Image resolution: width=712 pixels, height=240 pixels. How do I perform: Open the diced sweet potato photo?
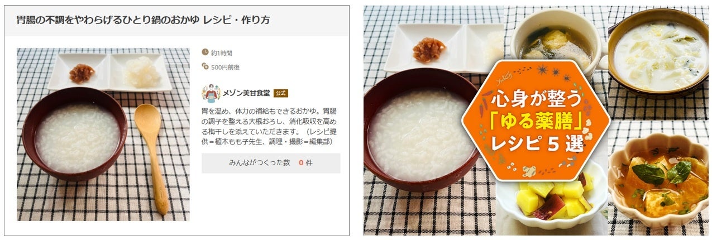point(552,201)
